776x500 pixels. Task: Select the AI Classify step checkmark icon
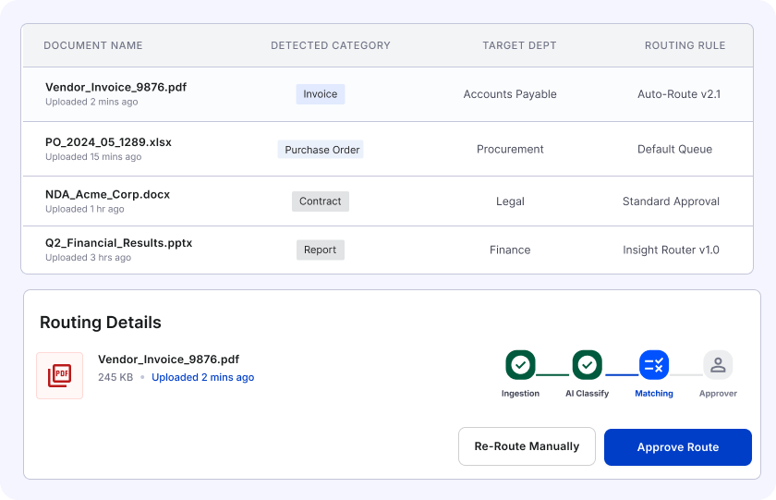click(x=587, y=365)
